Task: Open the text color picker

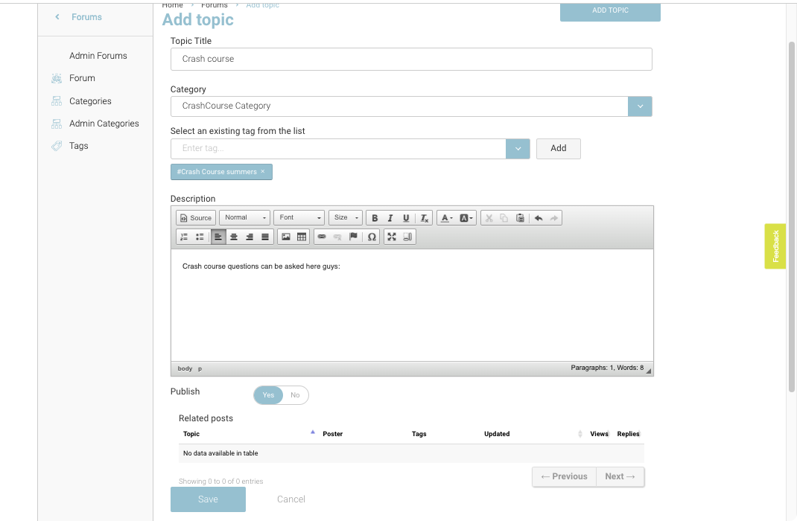Action: pyautogui.click(x=446, y=218)
